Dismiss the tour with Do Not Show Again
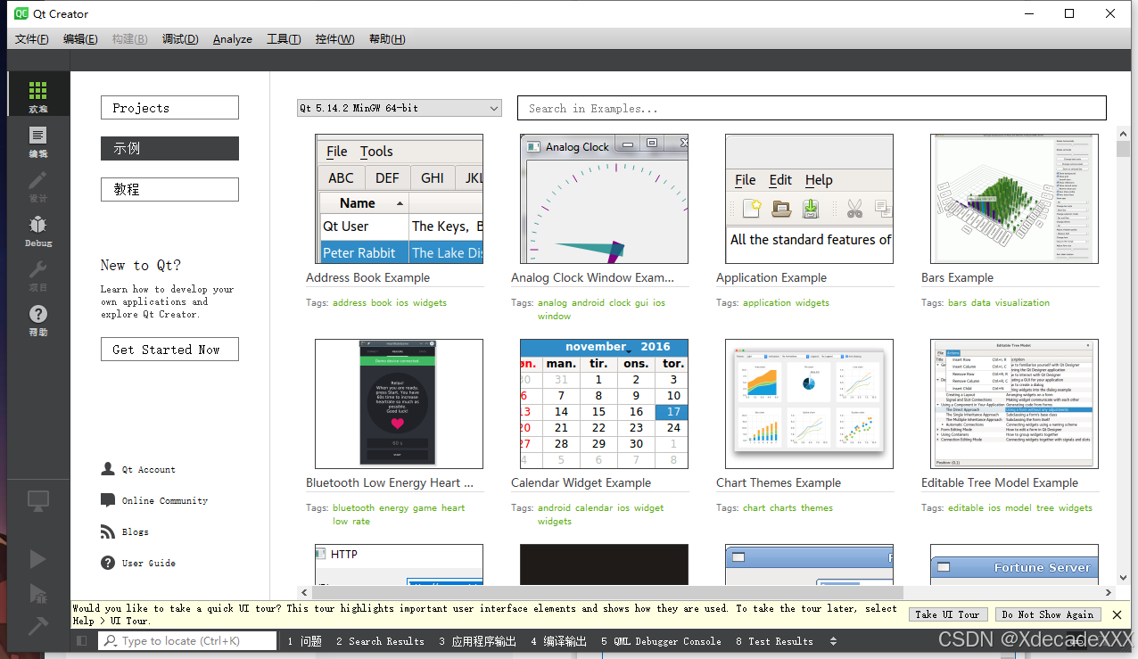1138x659 pixels. (1048, 614)
